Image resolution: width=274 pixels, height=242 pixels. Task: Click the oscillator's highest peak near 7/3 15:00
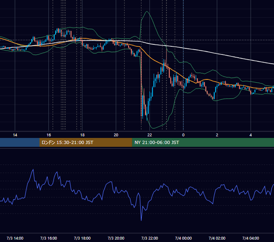pos(33,169)
